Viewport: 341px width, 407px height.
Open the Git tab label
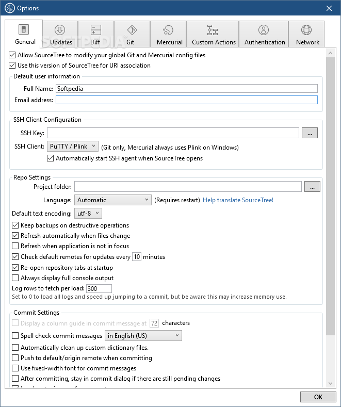[x=131, y=42]
